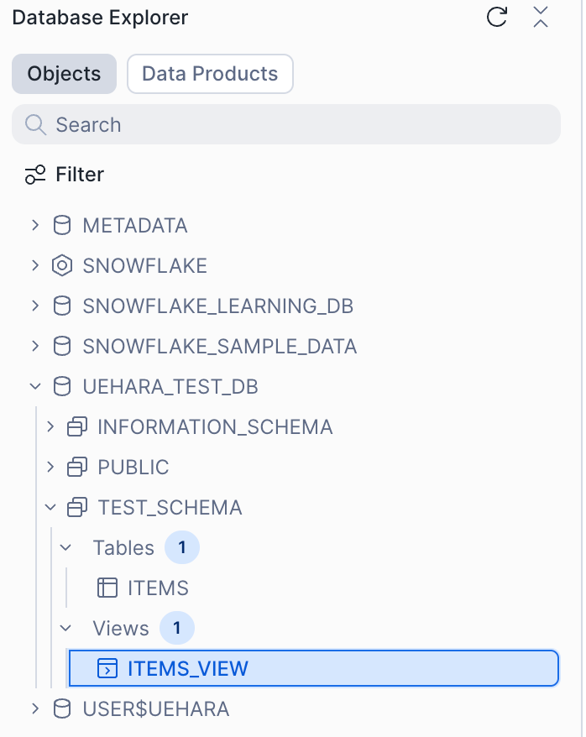The height and width of the screenshot is (737, 586).
Task: Click the Filter button label
Action: [x=80, y=175]
